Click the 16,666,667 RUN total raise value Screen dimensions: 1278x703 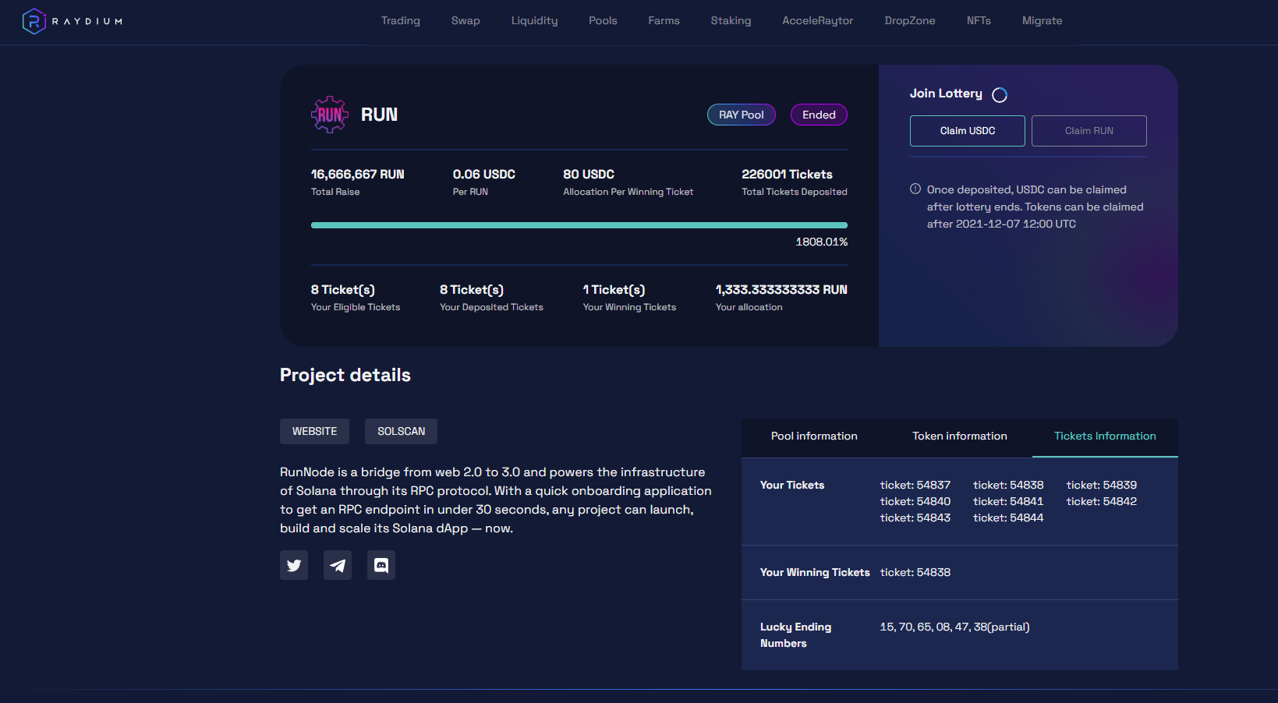pos(358,175)
